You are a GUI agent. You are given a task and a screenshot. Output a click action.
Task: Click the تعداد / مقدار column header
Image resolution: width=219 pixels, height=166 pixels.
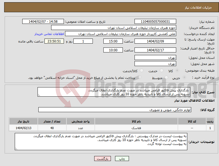(x=52, y=121)
